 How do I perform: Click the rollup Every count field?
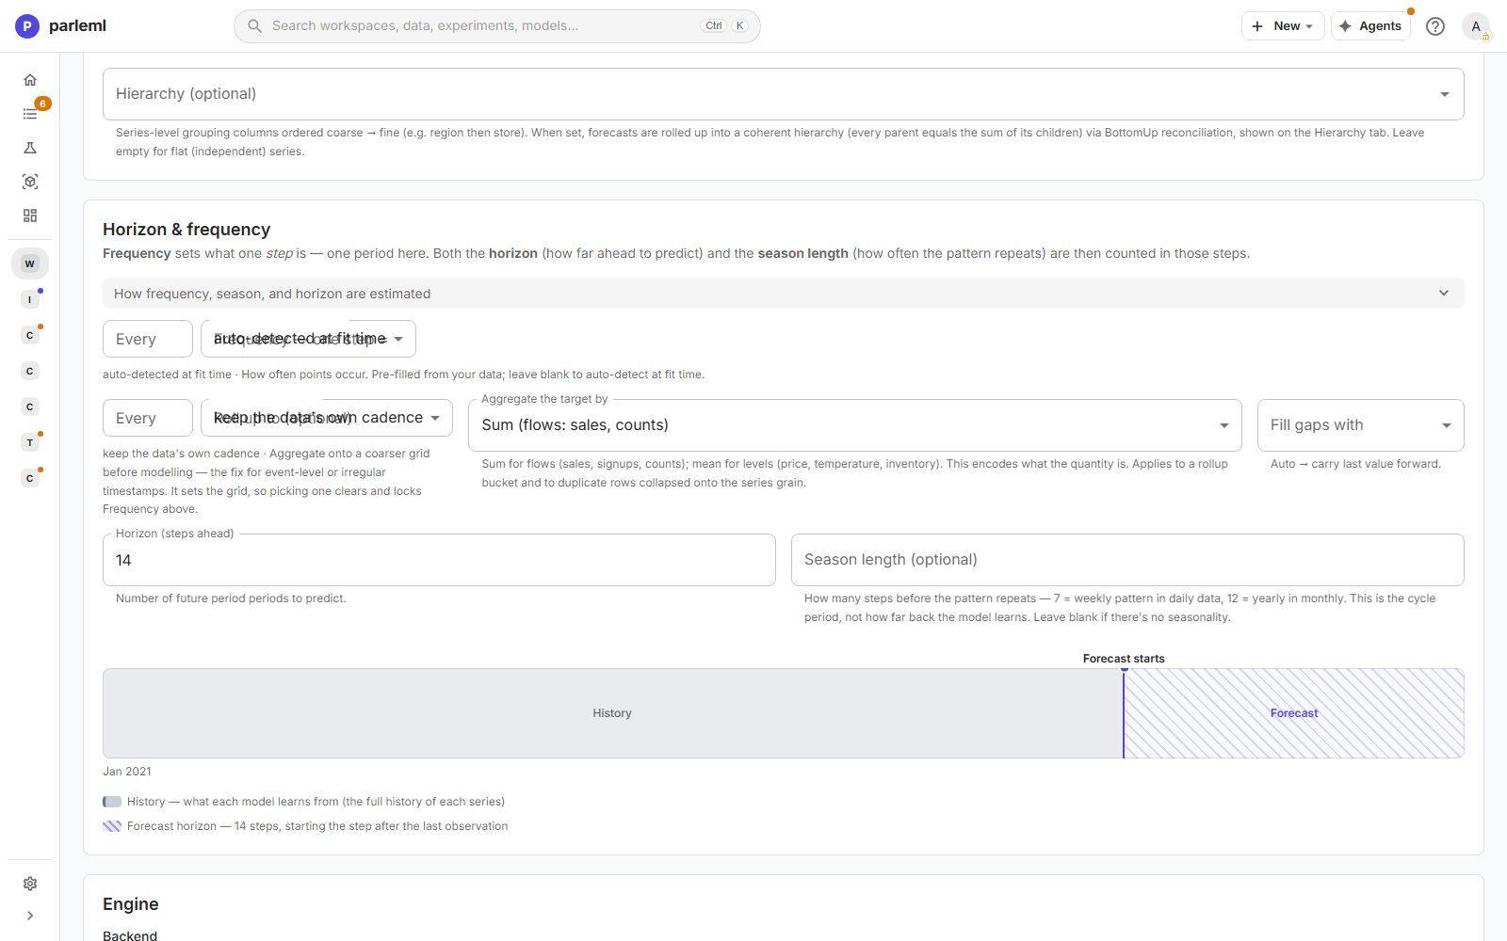click(x=148, y=418)
